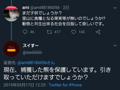Click the like count 142
This screenshot has width=120, height=90.
(x=82, y=32)
